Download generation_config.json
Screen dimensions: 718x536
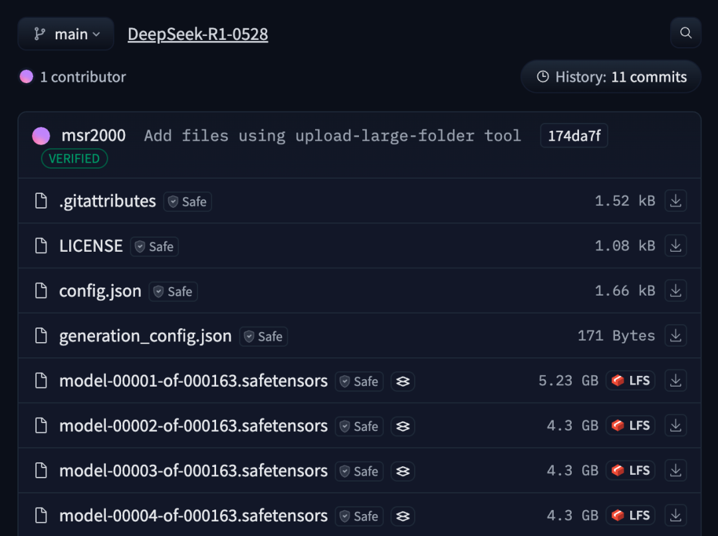[x=675, y=335]
